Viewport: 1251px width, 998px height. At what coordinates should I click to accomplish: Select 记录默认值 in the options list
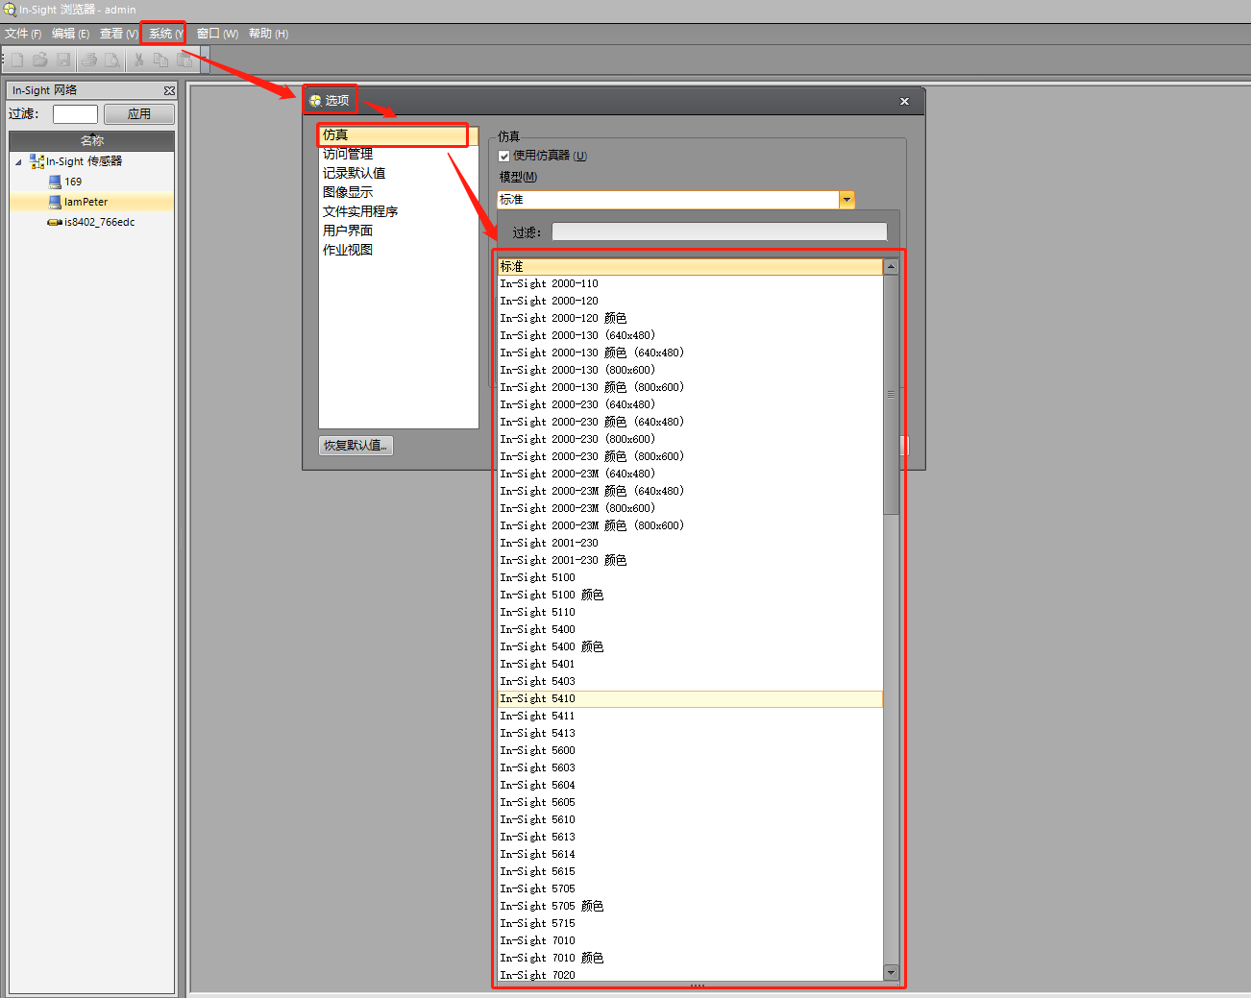[x=398, y=173]
